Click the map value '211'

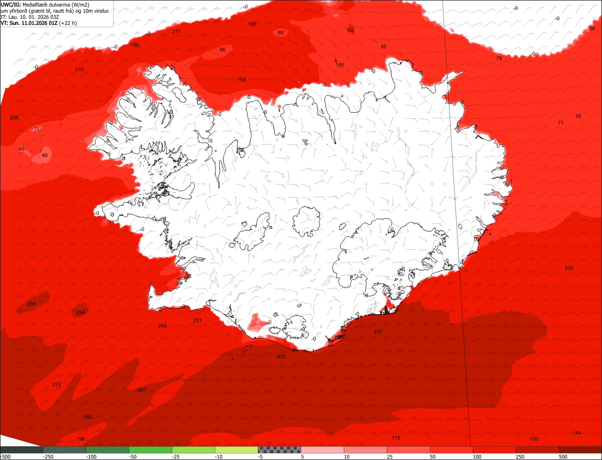coord(176,32)
